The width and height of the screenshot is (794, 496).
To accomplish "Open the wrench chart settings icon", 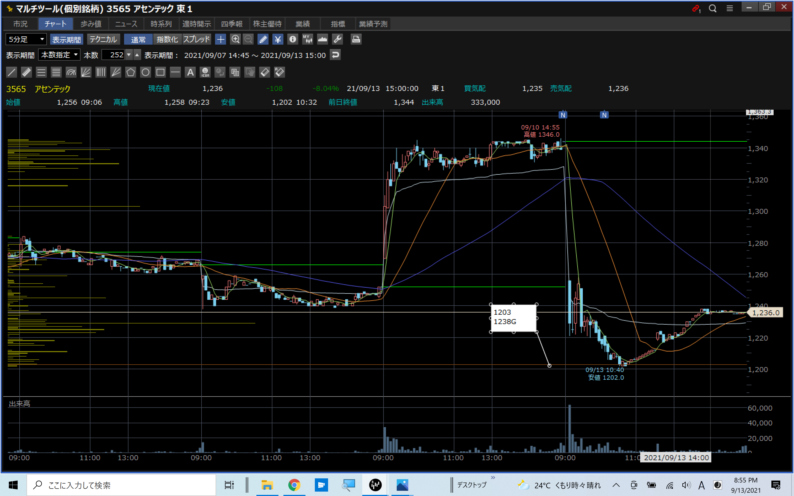I will pyautogui.click(x=337, y=39).
